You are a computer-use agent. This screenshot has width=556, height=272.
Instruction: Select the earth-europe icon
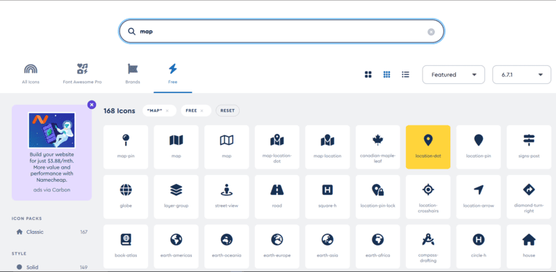pos(277,246)
